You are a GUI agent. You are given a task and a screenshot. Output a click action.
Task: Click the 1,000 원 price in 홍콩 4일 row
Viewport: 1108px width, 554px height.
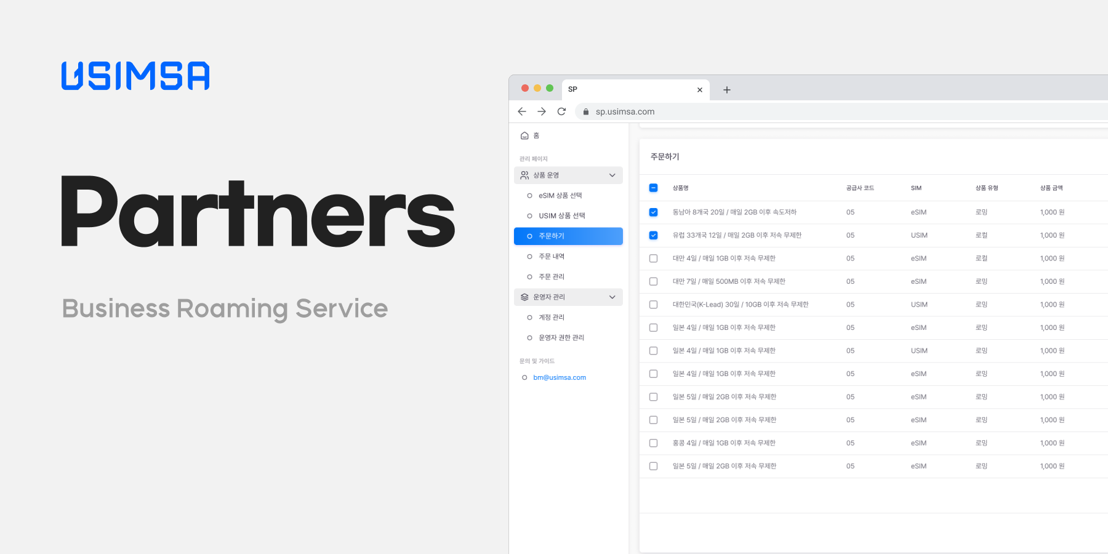pyautogui.click(x=1052, y=443)
